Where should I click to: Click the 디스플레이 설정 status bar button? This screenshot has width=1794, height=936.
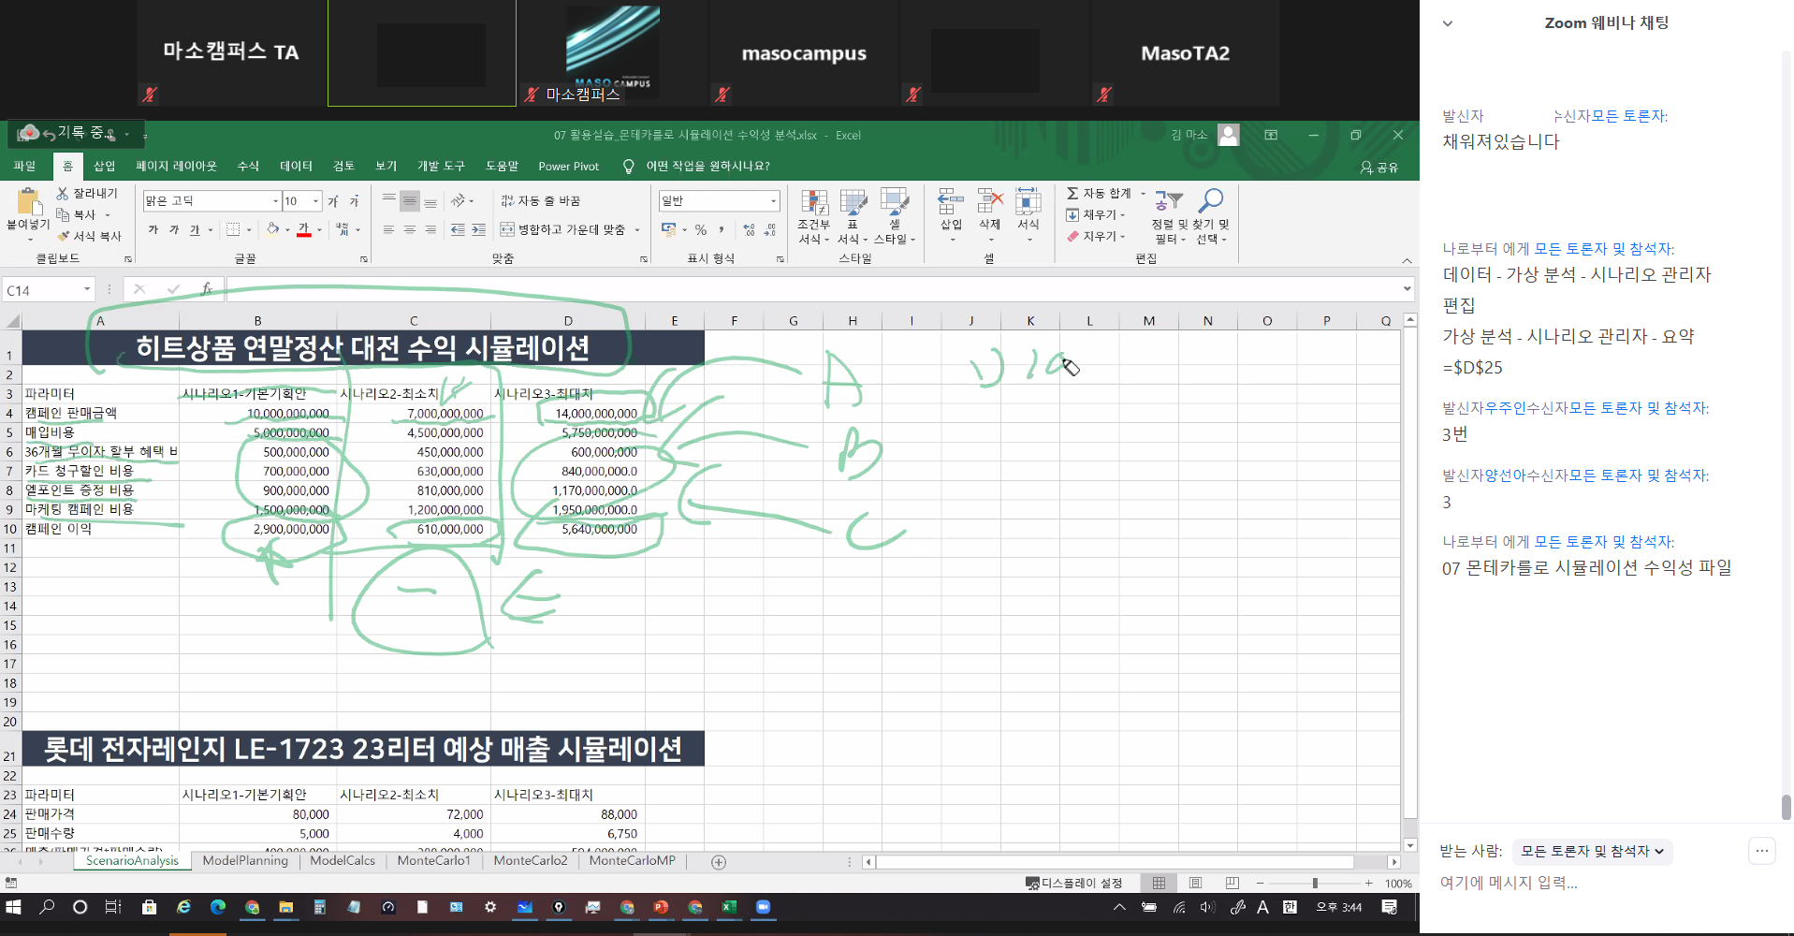[x=1073, y=883]
